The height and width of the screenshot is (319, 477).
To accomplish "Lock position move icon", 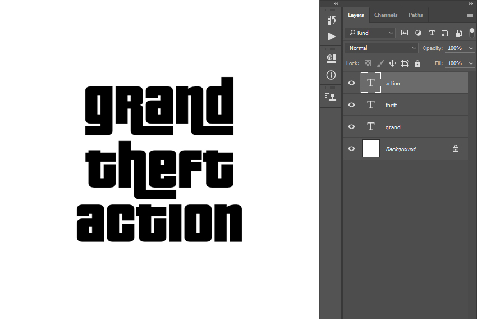I will 392,63.
